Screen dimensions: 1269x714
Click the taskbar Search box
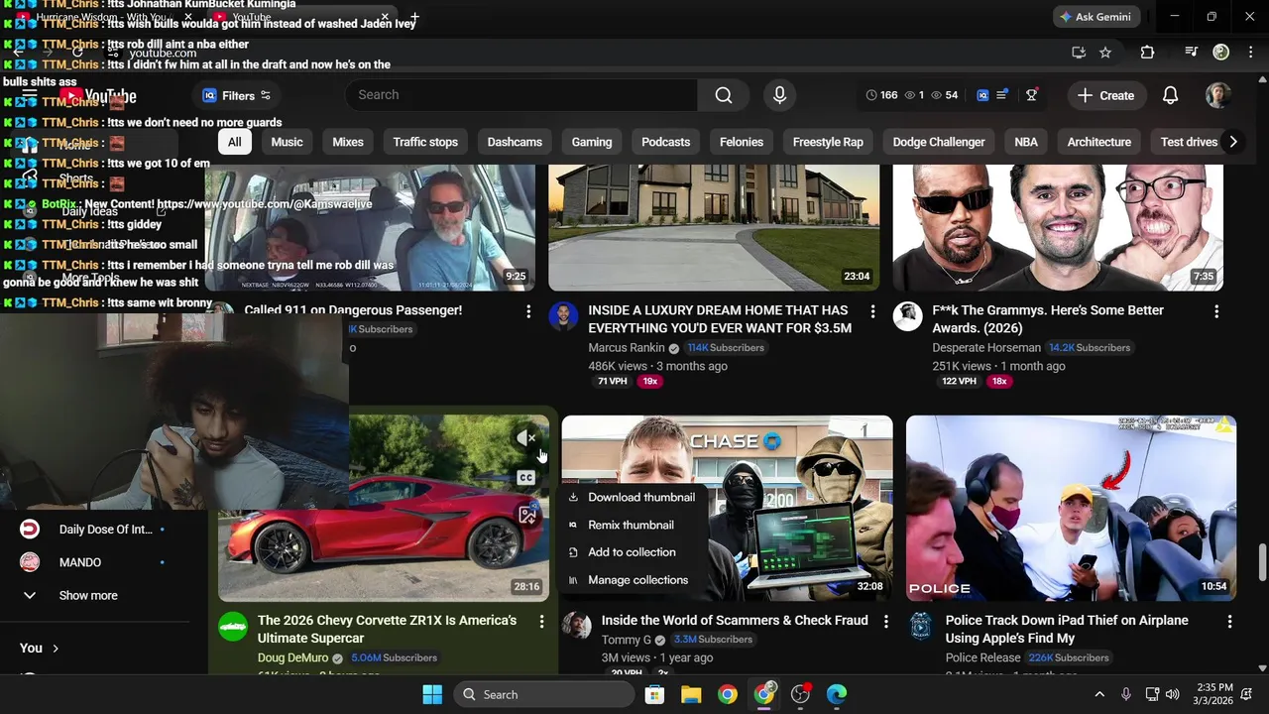pos(544,694)
